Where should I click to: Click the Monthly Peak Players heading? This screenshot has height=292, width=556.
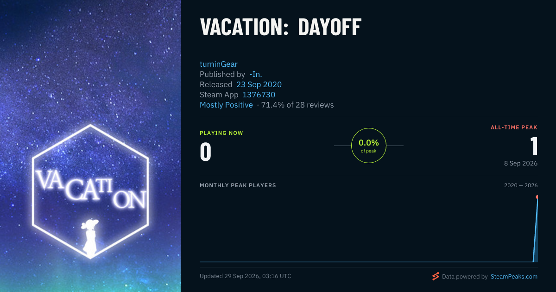tap(238, 185)
